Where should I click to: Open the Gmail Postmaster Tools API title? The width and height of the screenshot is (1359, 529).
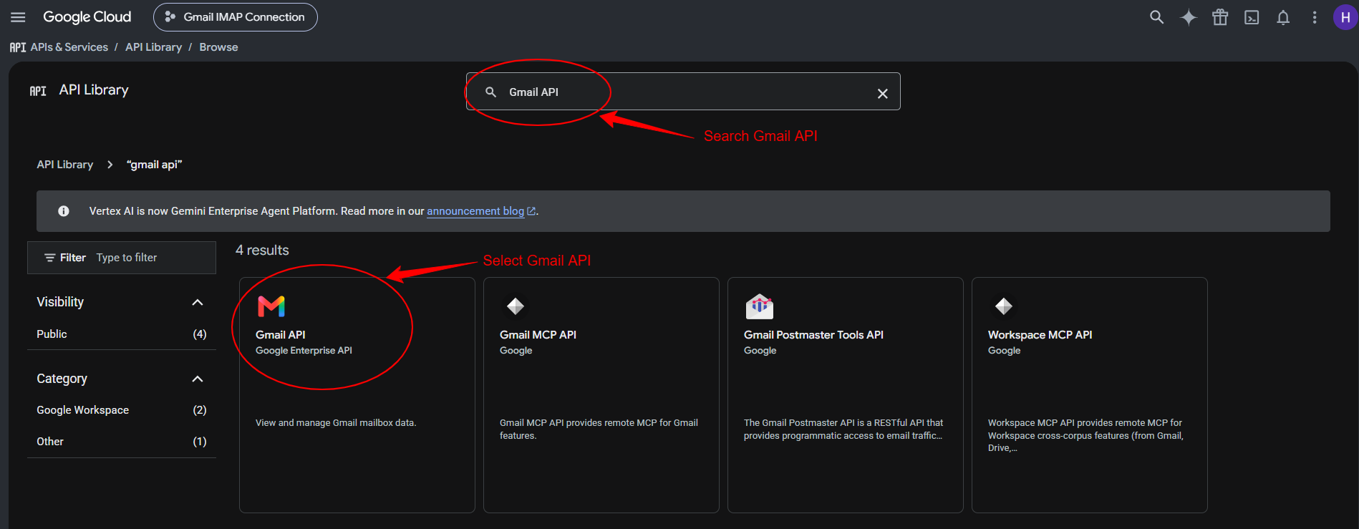(x=813, y=335)
